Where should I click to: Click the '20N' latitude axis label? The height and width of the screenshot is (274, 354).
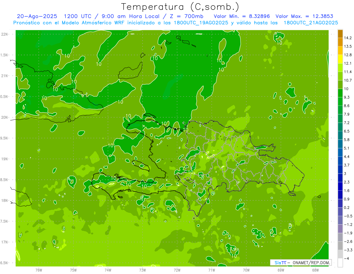tap(5, 117)
